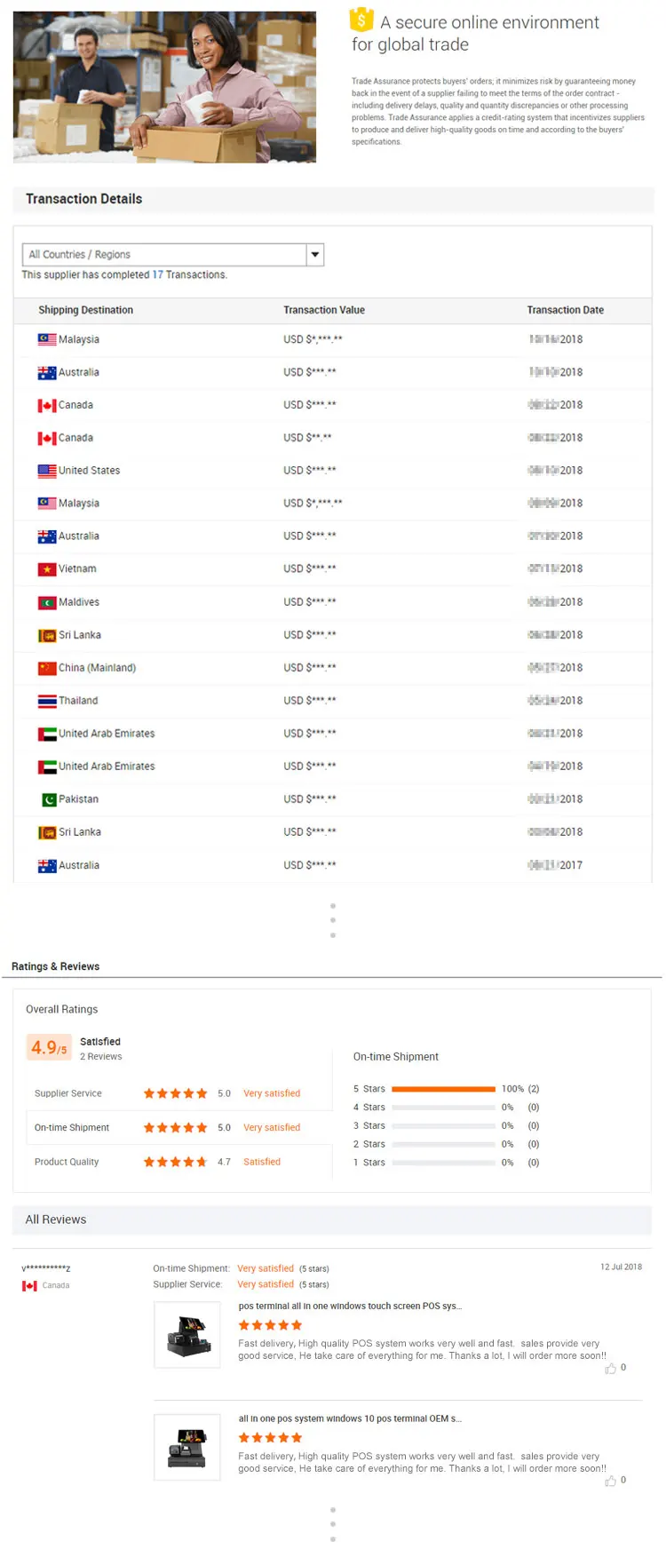Select the United States destination row text

pos(89,471)
